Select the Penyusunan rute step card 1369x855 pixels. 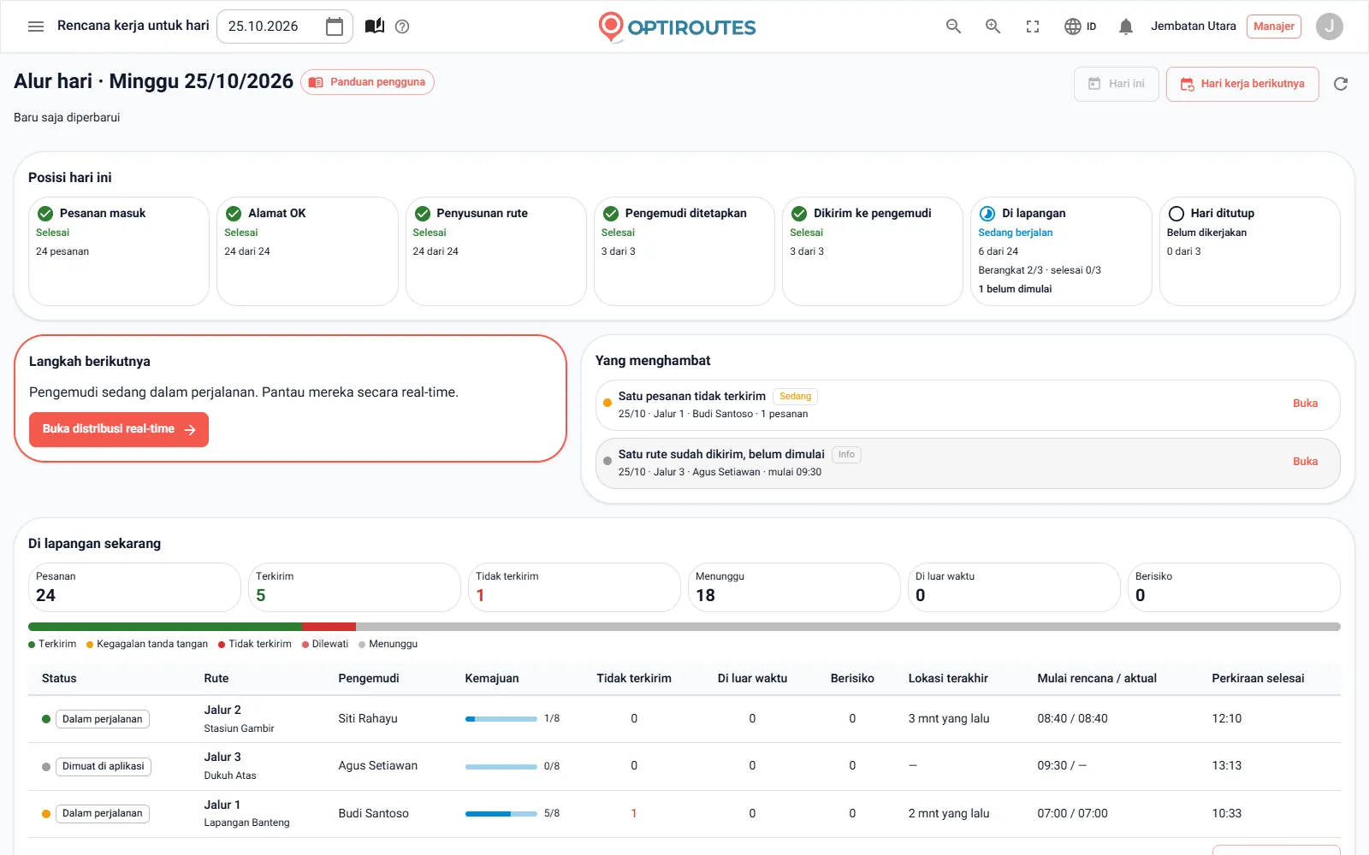tap(495, 251)
